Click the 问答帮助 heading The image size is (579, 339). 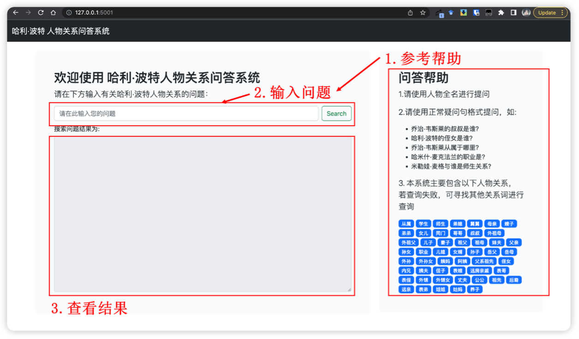coord(424,78)
